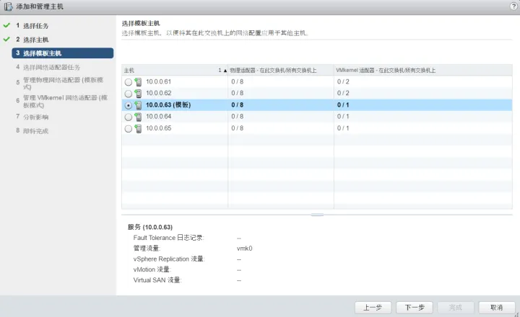
Task: Click the 管理流量 label
Action: tap(147, 248)
